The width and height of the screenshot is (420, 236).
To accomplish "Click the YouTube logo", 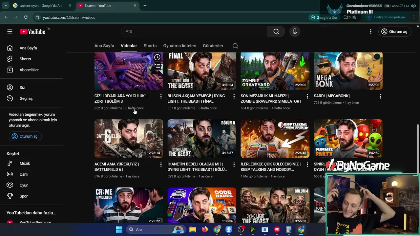I will tap(32, 31).
